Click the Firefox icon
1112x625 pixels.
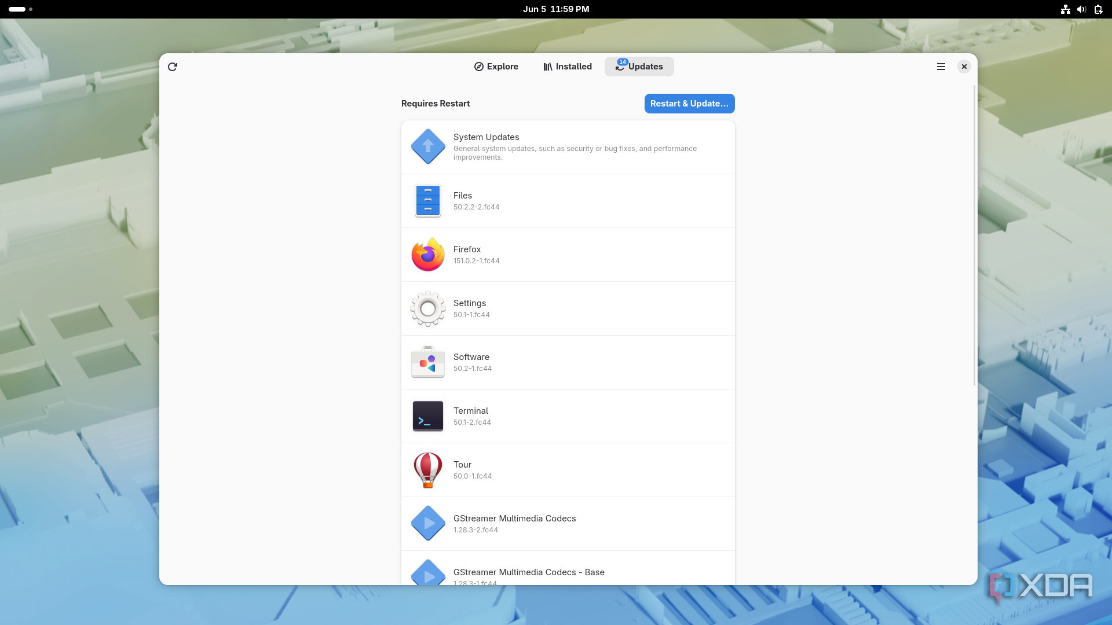coord(428,255)
